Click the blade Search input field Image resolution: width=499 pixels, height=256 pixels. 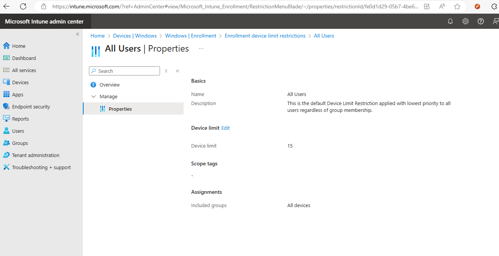pos(124,71)
